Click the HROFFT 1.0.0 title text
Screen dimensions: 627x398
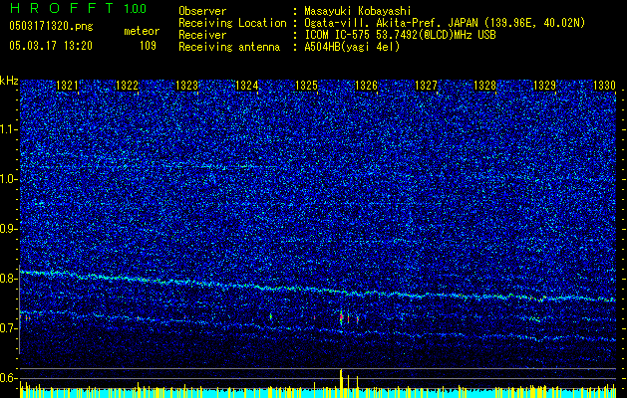click(79, 8)
